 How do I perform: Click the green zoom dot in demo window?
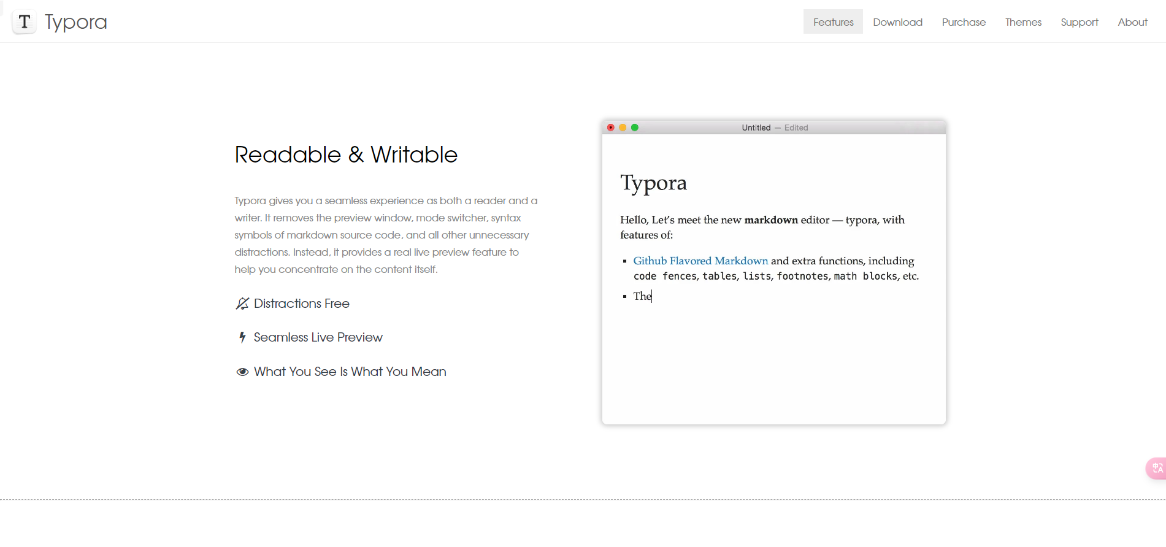635,128
